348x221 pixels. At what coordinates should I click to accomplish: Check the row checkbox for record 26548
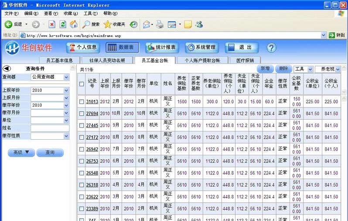pyautogui.click(x=82, y=173)
